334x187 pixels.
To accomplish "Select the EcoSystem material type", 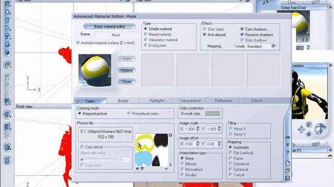I will [146, 45].
